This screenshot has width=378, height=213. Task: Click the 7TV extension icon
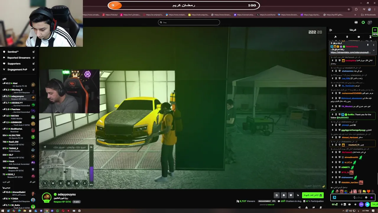tap(361, 204)
